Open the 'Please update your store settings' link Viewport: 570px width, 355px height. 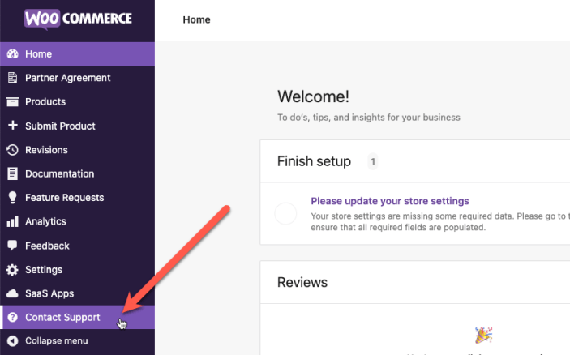[390, 201]
